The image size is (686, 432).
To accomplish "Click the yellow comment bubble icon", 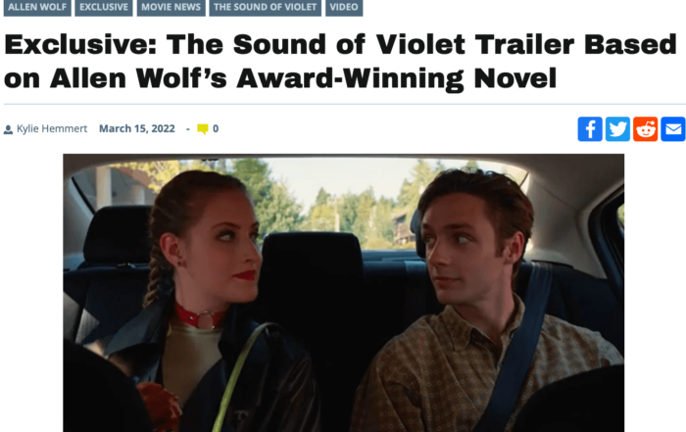I will click(x=203, y=129).
